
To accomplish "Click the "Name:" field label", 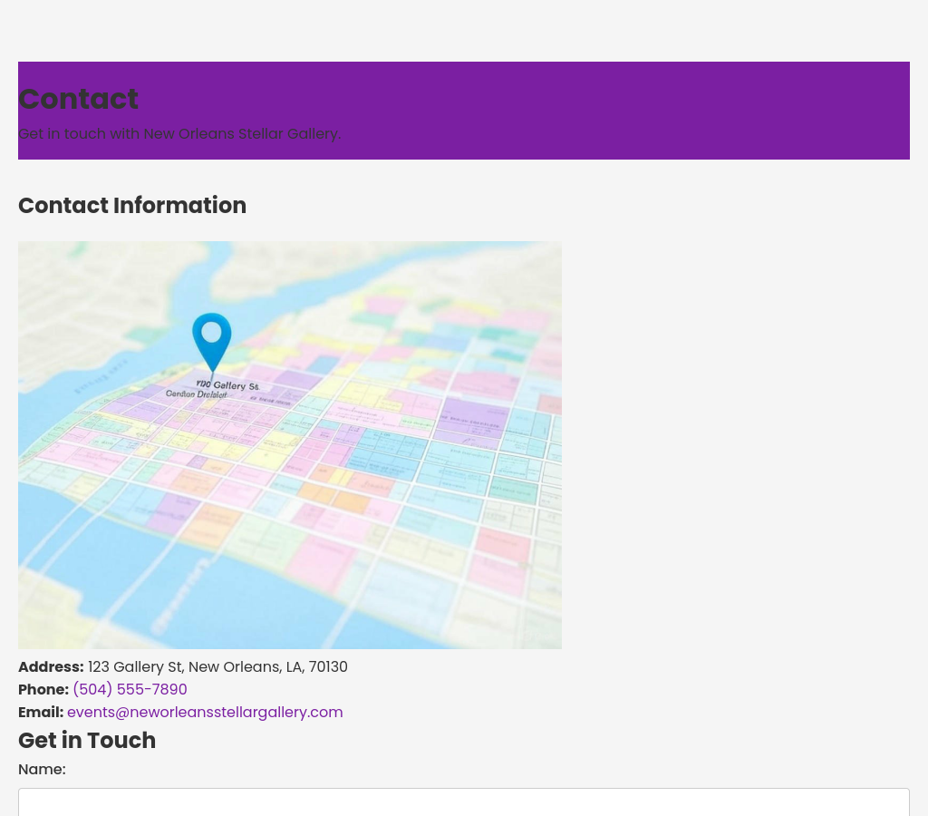I will tap(42, 769).
